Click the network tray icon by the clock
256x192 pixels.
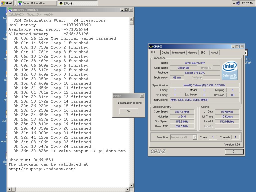[238, 3]
